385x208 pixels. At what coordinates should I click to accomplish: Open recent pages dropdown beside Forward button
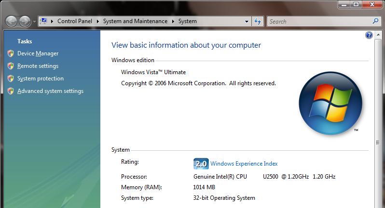point(34,22)
